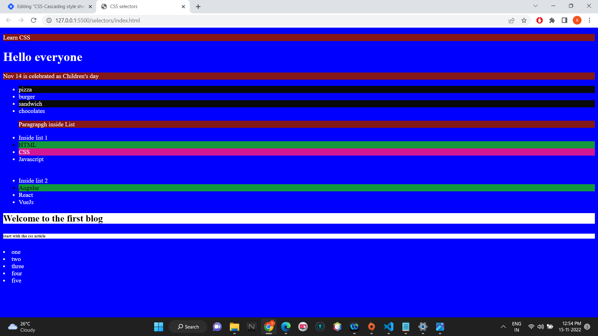
Task: Open the orange Postman-like app icon
Action: point(371,327)
